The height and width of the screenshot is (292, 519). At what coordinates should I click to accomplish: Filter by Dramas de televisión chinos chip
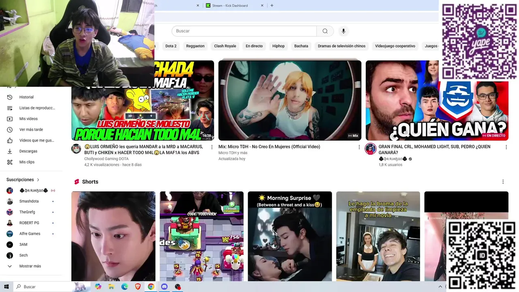pos(342,46)
